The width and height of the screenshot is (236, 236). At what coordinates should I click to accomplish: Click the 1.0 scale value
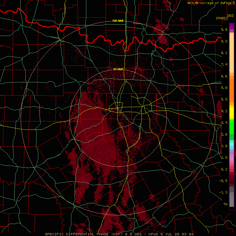pyautogui.click(x=224, y=158)
